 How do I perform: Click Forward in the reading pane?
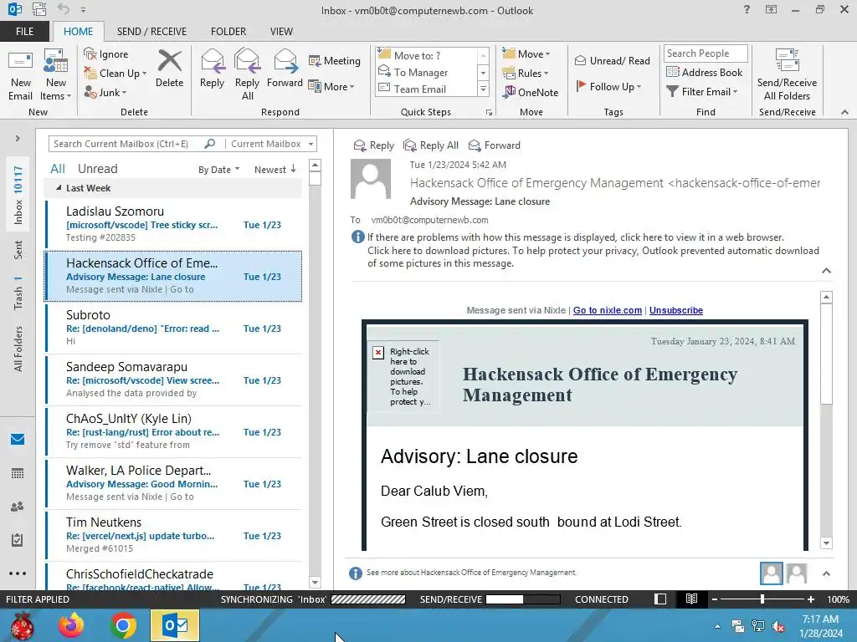pyautogui.click(x=494, y=145)
